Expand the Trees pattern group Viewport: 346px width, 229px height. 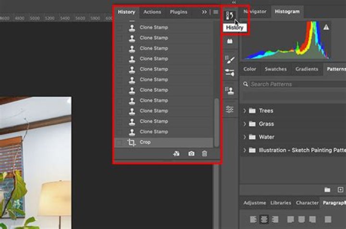click(245, 111)
